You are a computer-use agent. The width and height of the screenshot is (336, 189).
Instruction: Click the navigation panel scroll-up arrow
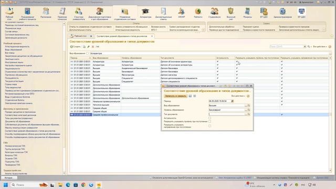click(64, 24)
